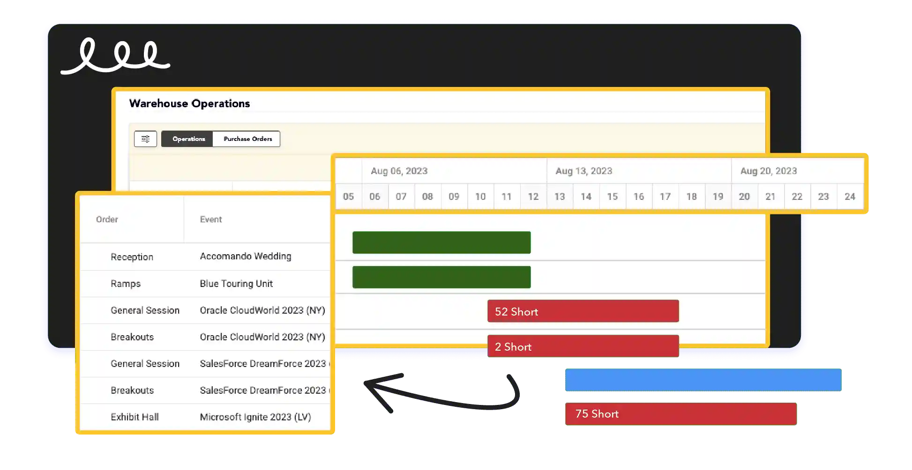Select the Aug 06, 2023 week header
The image size is (912, 470).
pos(399,171)
